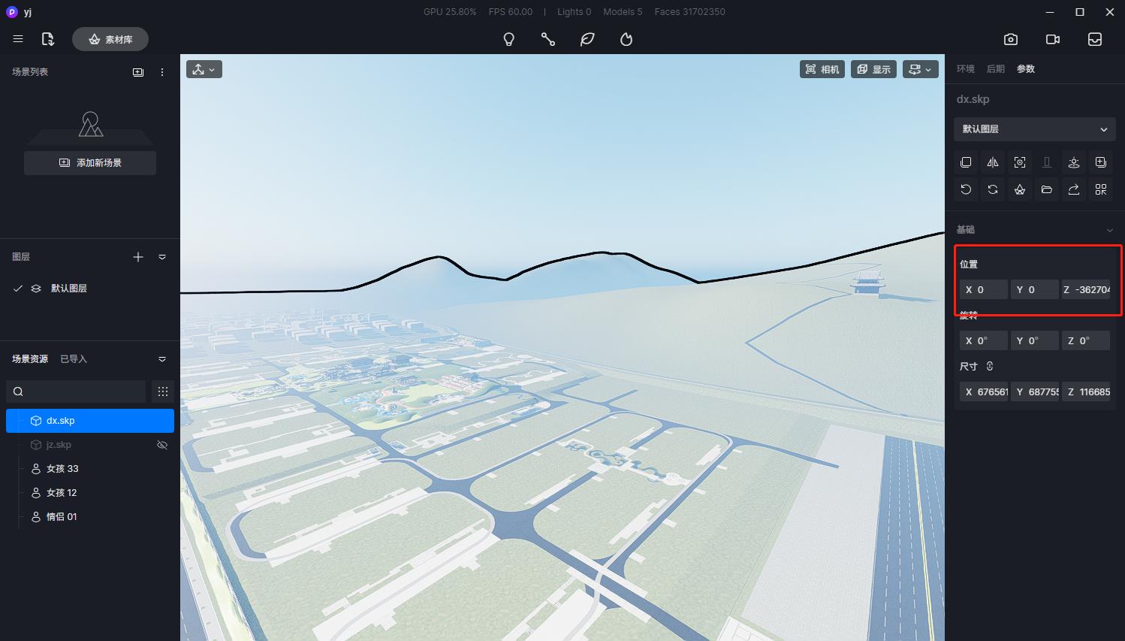This screenshot has height=641, width=1125.
Task: Switch to the 场景资源 tab
Action: (30, 359)
